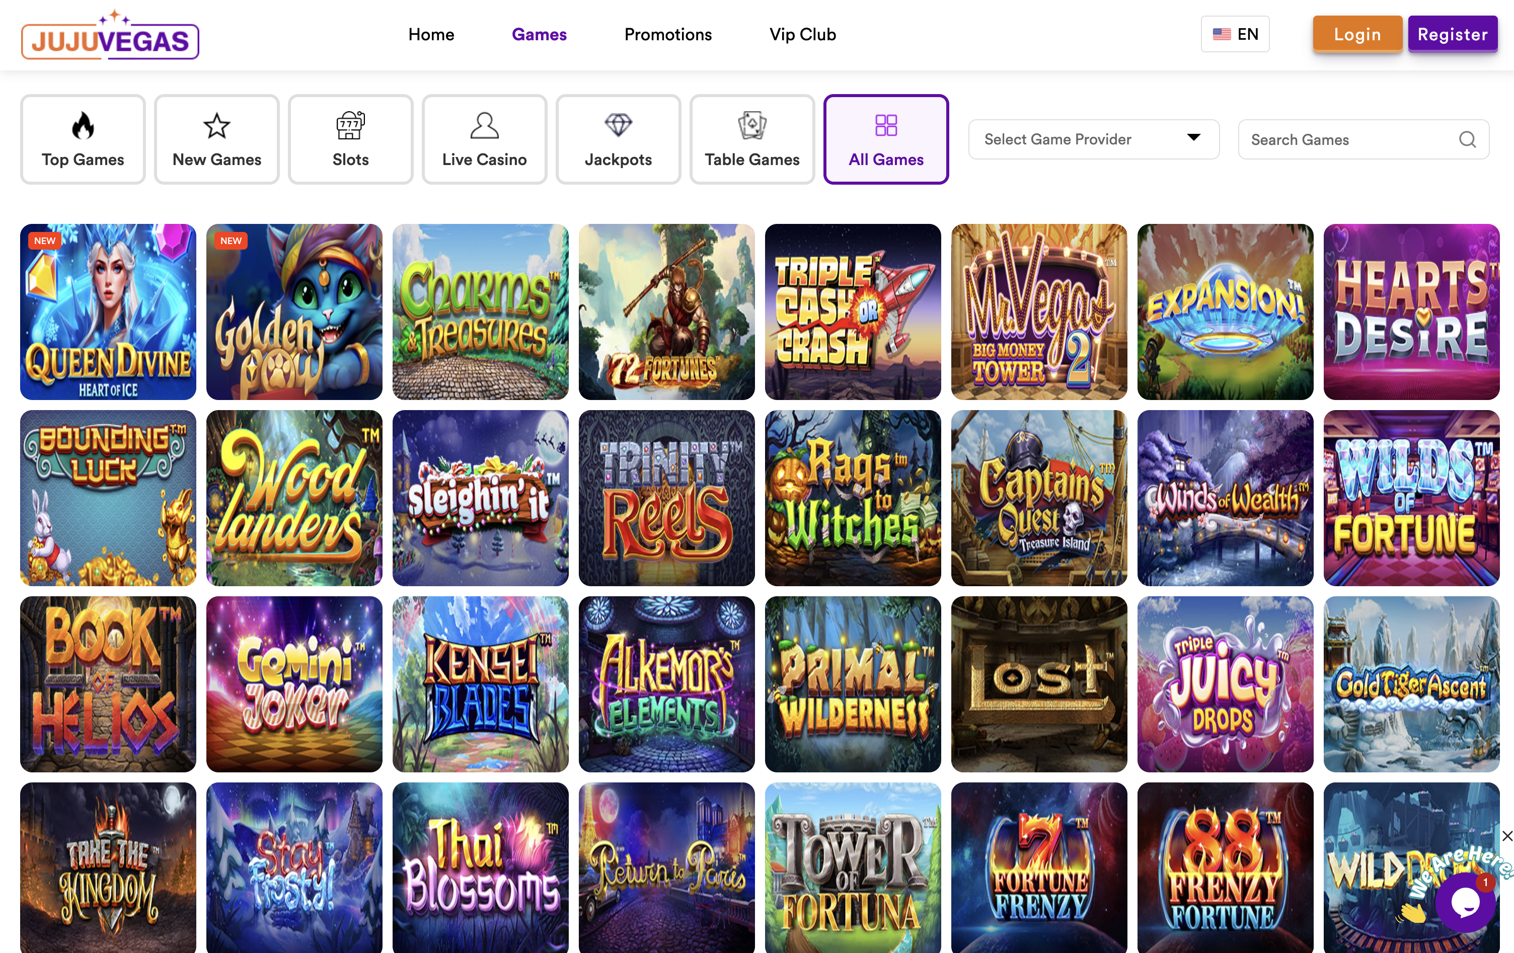Select the Table Games cards category
This screenshot has width=1514, height=953.
click(x=752, y=139)
